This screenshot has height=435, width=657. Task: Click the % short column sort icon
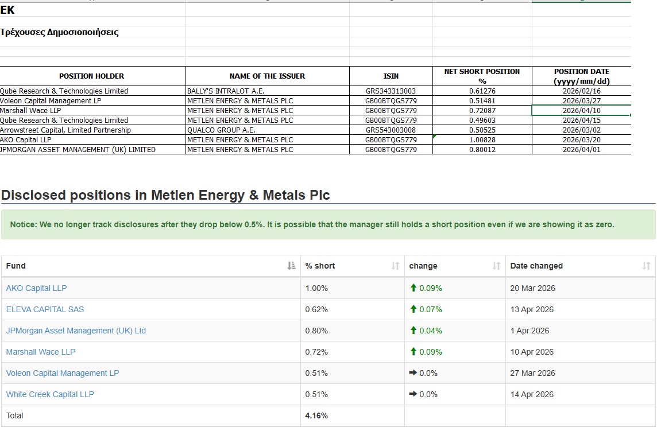click(x=395, y=266)
